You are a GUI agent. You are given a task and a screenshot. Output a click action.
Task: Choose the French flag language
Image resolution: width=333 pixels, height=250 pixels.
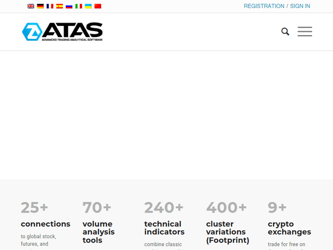(x=50, y=6)
